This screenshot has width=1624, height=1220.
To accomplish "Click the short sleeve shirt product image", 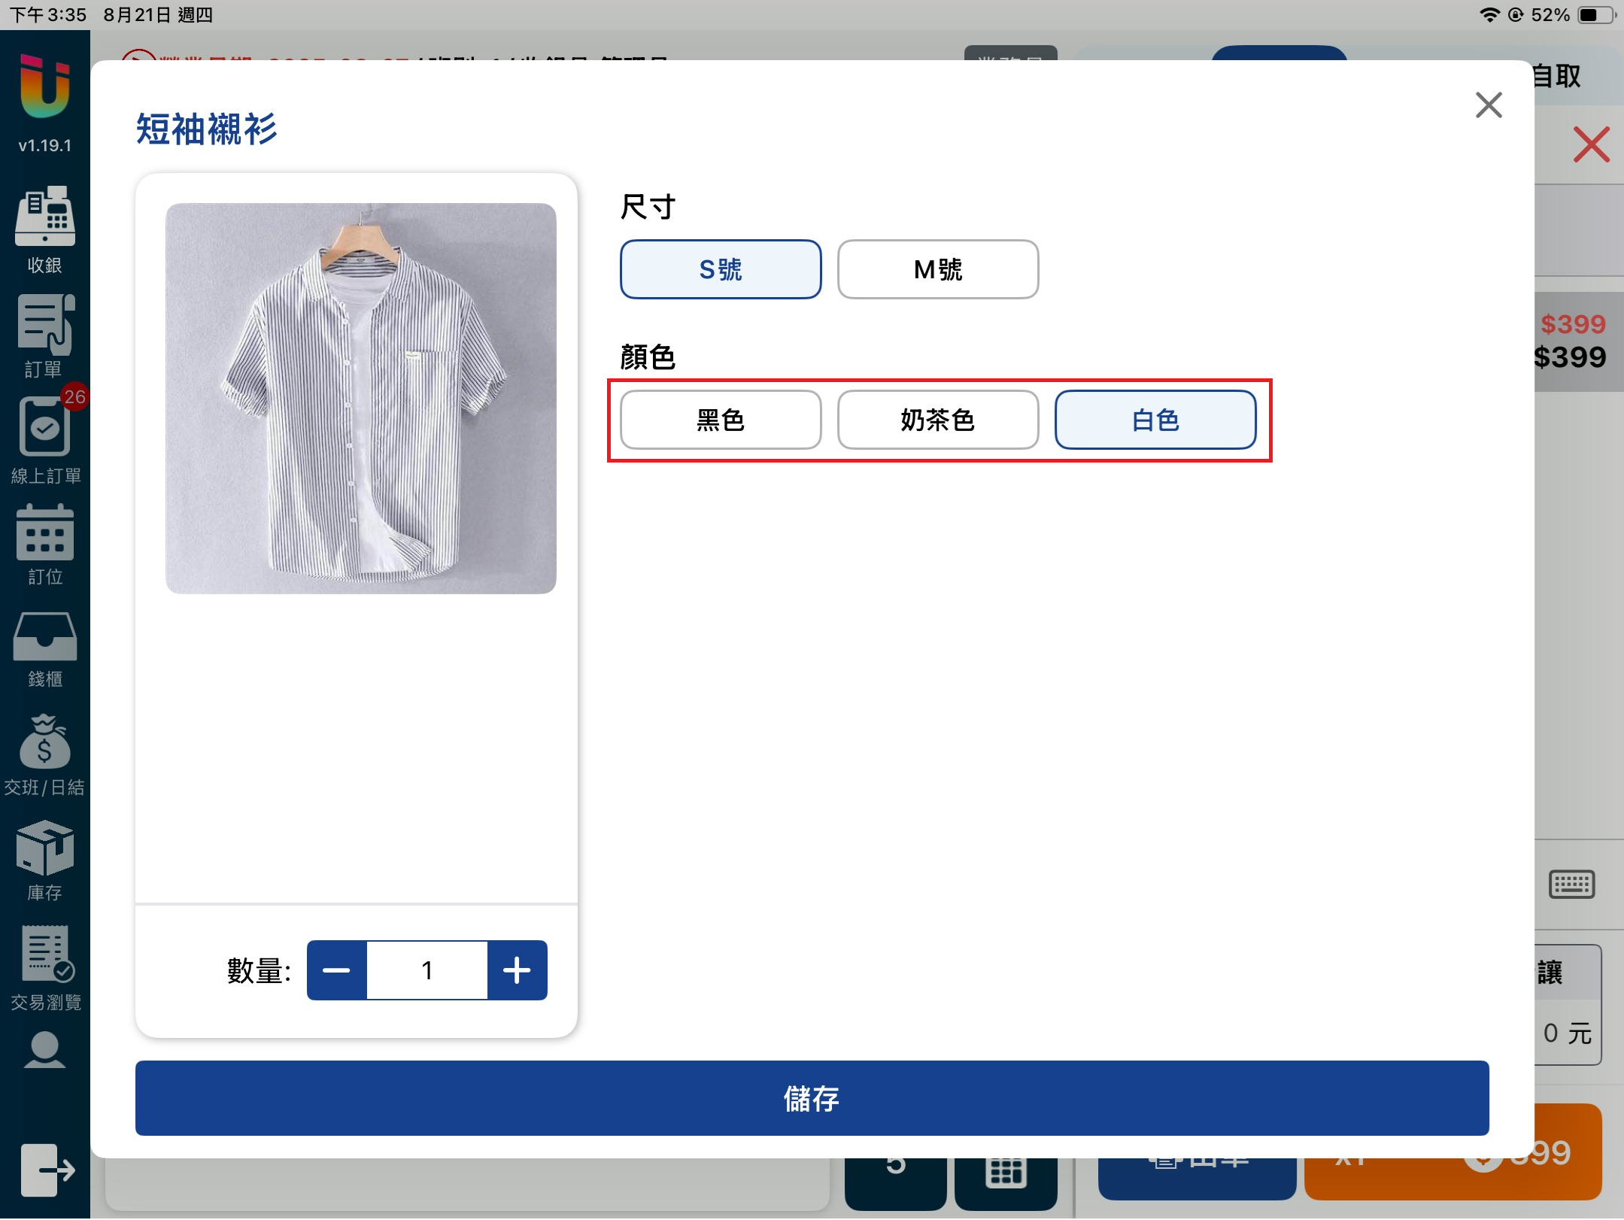I will (x=360, y=399).
